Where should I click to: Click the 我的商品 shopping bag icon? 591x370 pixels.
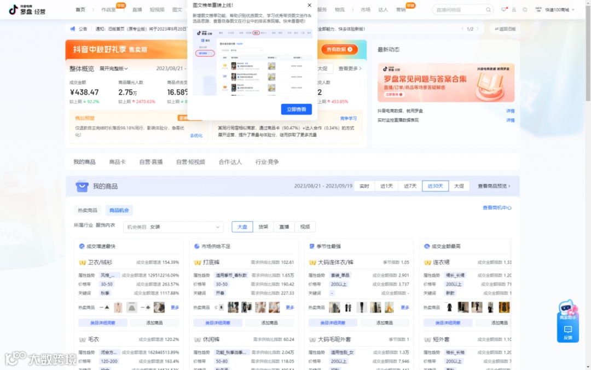82,186
